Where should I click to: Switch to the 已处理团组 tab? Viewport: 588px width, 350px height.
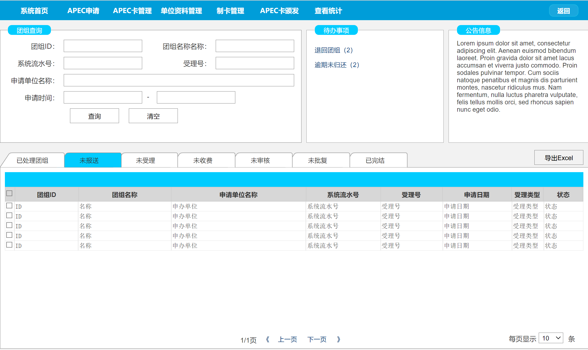point(32,160)
